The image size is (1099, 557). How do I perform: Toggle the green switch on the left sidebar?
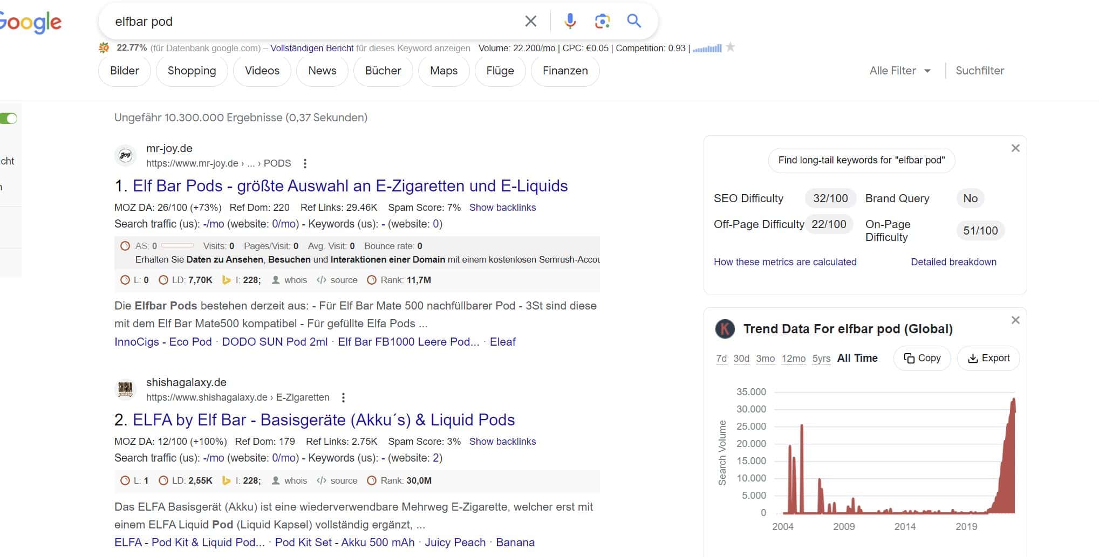[x=9, y=118]
